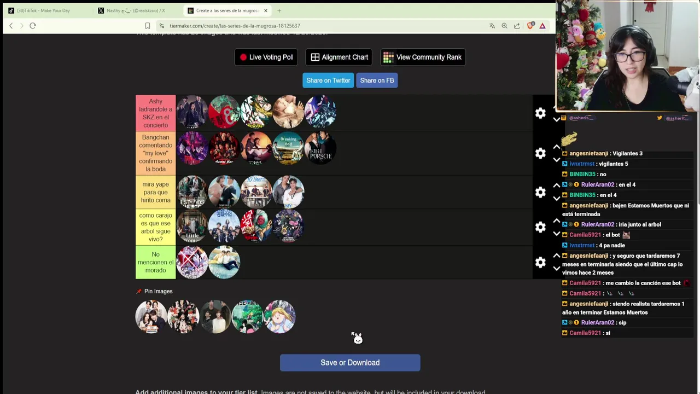The image size is (700, 394).
Task: Click the zoom magnifier icon in address bar
Action: 504,26
